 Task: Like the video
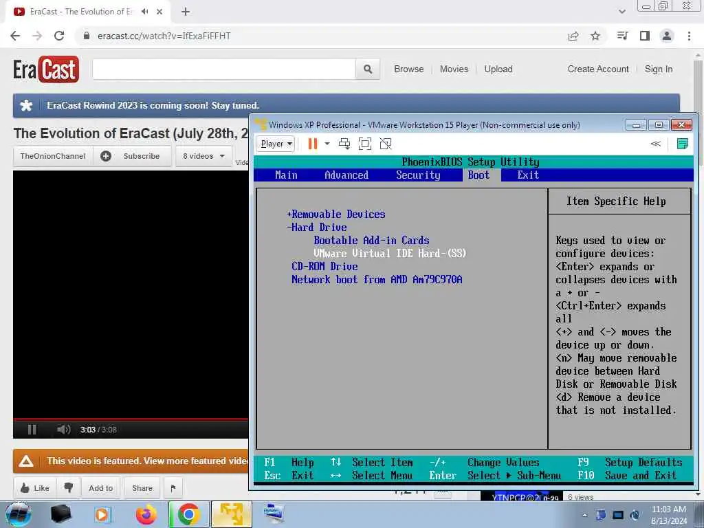pyautogui.click(x=34, y=488)
